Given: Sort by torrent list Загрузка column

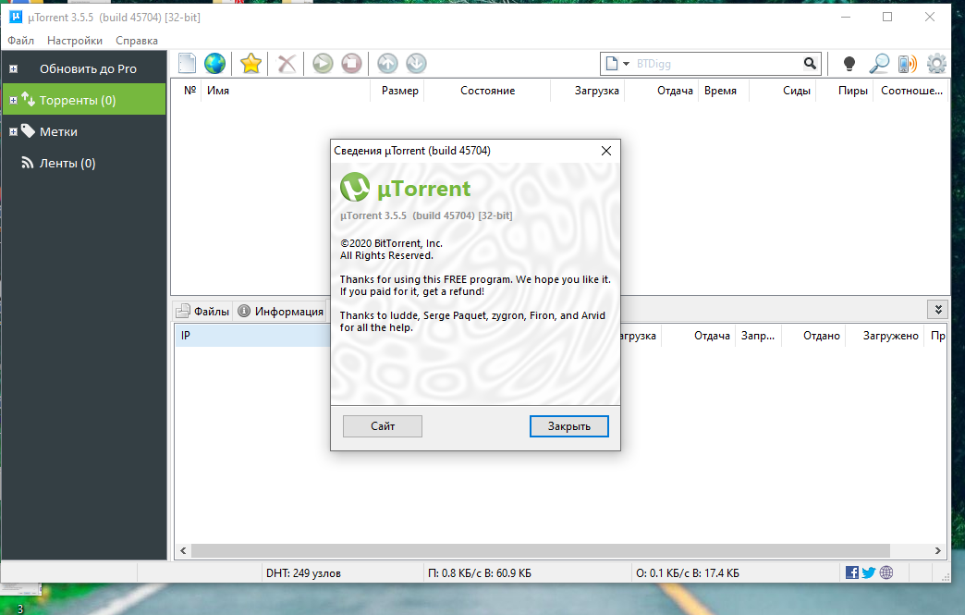Looking at the screenshot, I should 589,91.
